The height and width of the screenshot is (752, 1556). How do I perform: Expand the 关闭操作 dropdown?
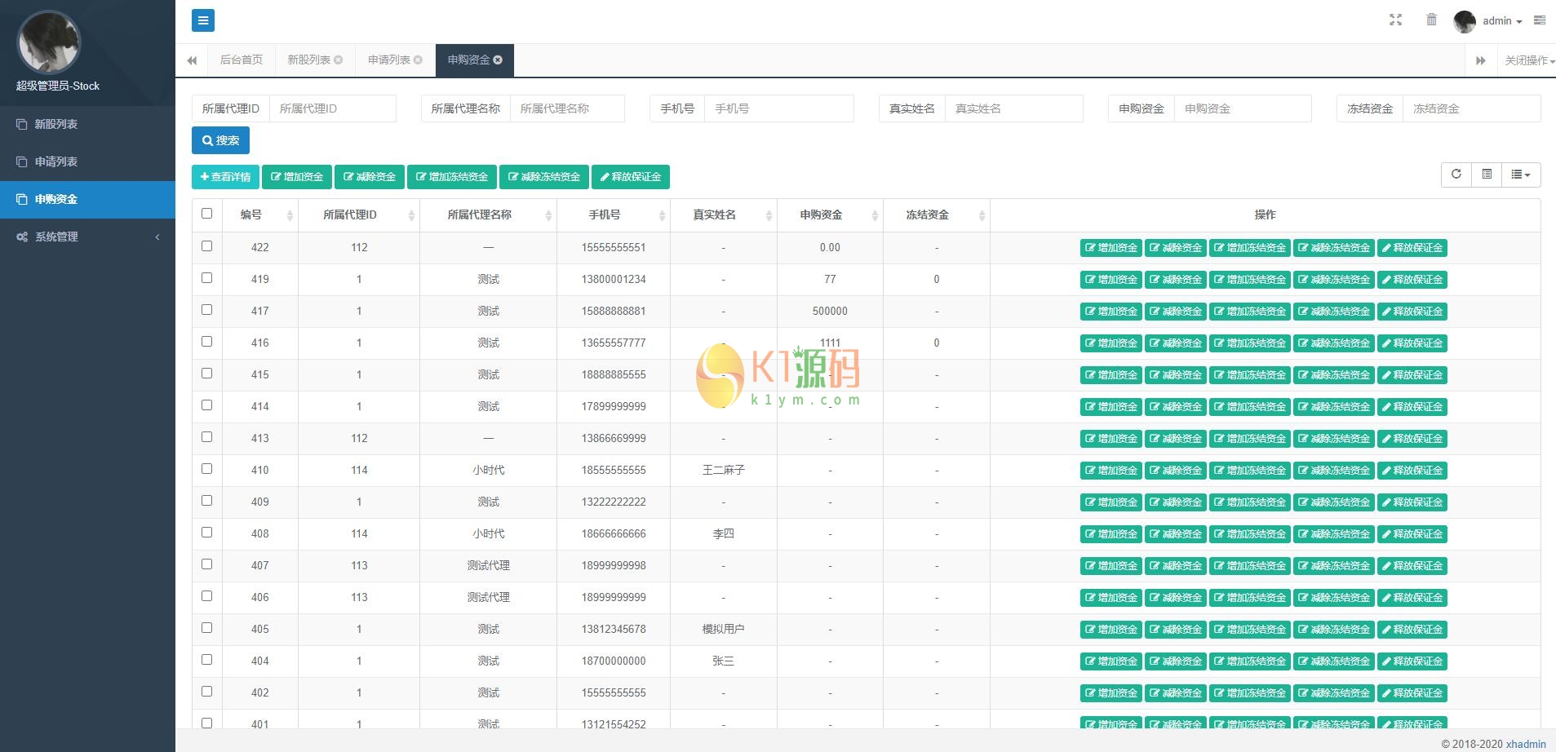click(x=1528, y=60)
